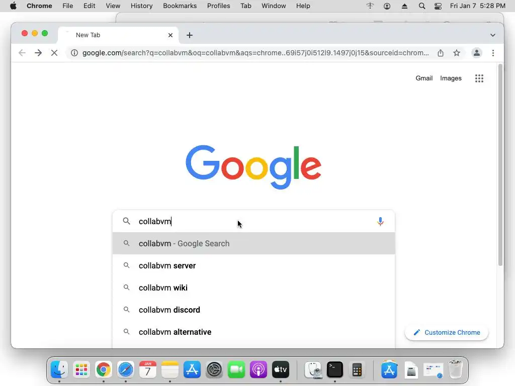
Task: Open Terminal from the Dock
Action: point(334,369)
